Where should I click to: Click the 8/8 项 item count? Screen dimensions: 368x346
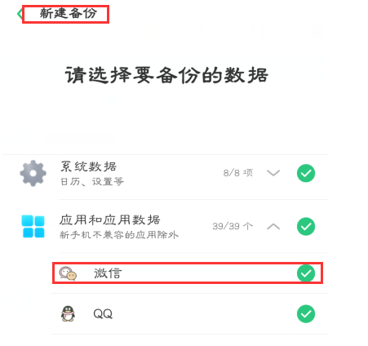238,173
